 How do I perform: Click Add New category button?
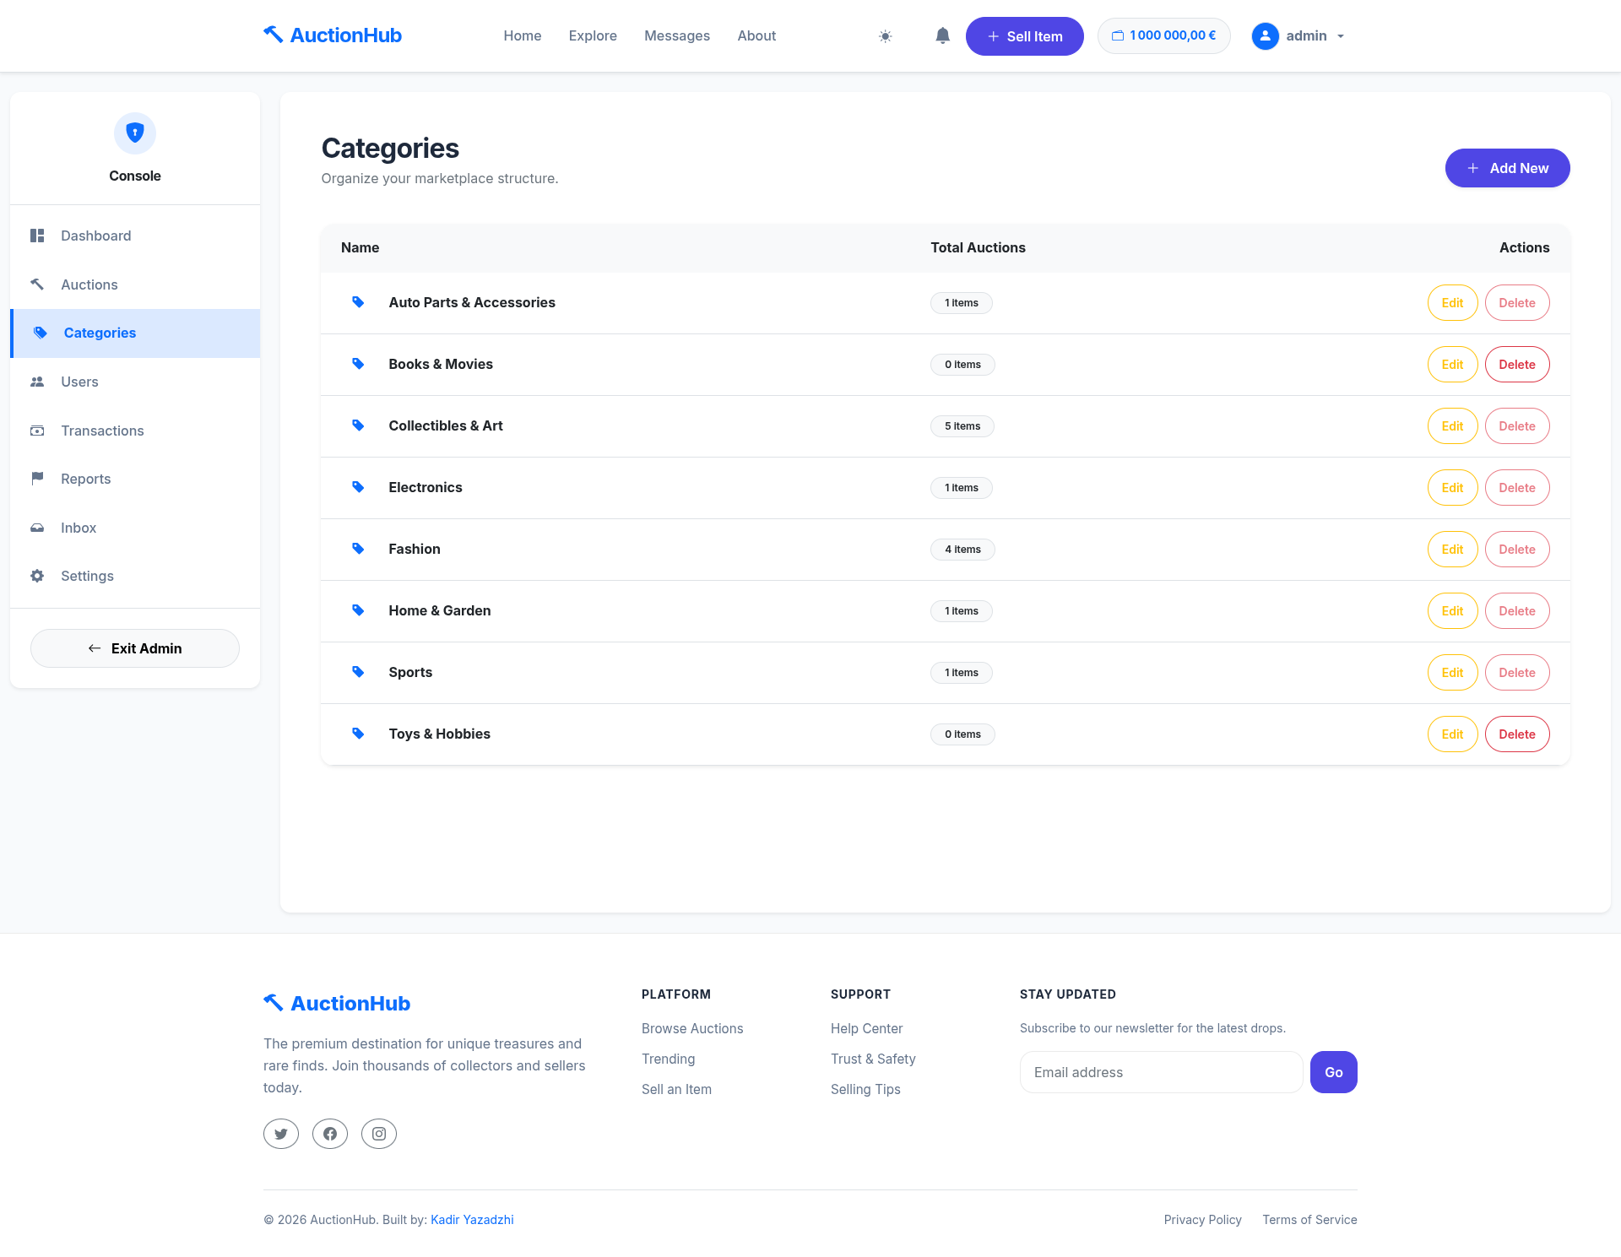click(x=1507, y=168)
